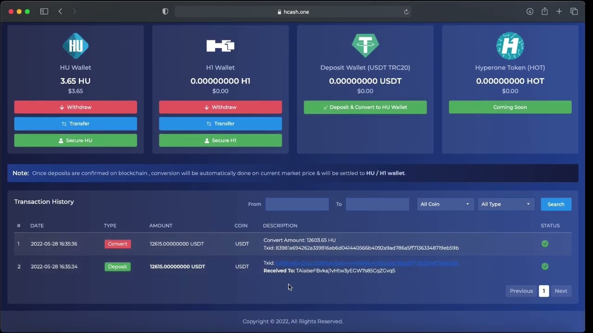Click the Coming Soon button
Screen dimensions: 593x333
pyautogui.click(x=510, y=107)
